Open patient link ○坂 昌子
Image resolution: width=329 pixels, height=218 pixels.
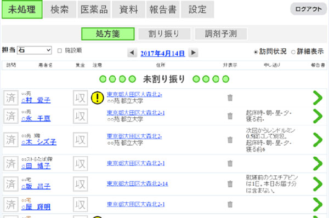(x=36, y=186)
